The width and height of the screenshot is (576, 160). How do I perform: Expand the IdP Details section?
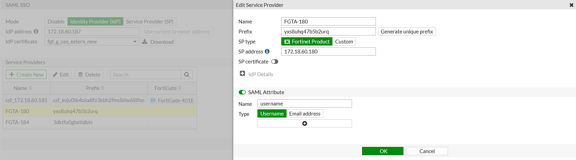(243, 74)
